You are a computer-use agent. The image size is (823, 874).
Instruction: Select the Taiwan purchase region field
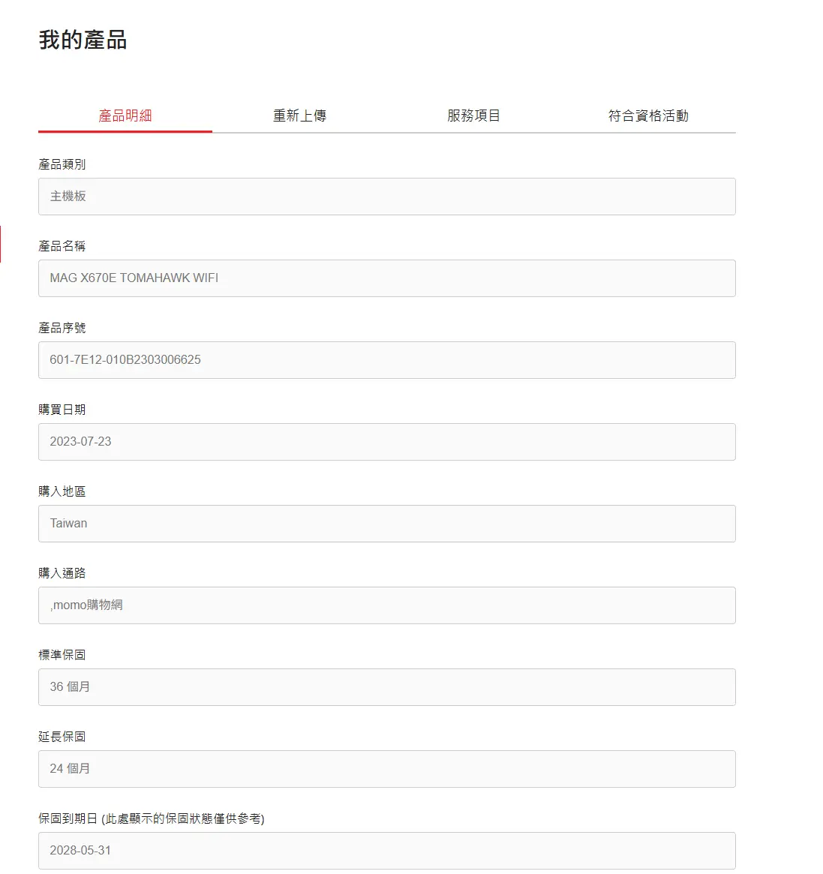[x=386, y=524]
